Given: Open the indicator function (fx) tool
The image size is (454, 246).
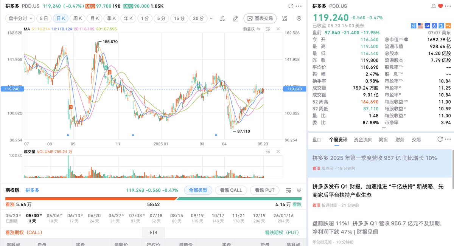Looking at the screenshot, I should tap(222, 18).
